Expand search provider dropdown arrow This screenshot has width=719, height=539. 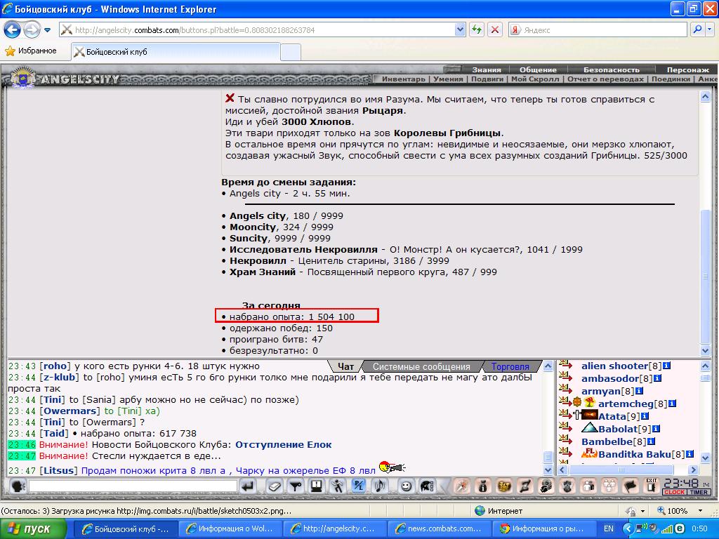click(x=709, y=29)
